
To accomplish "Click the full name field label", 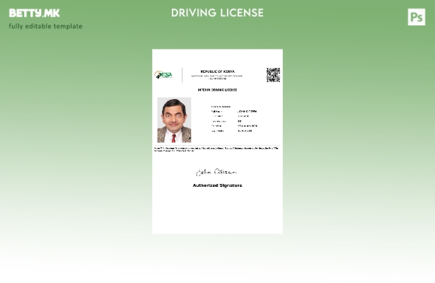I will coord(216,111).
